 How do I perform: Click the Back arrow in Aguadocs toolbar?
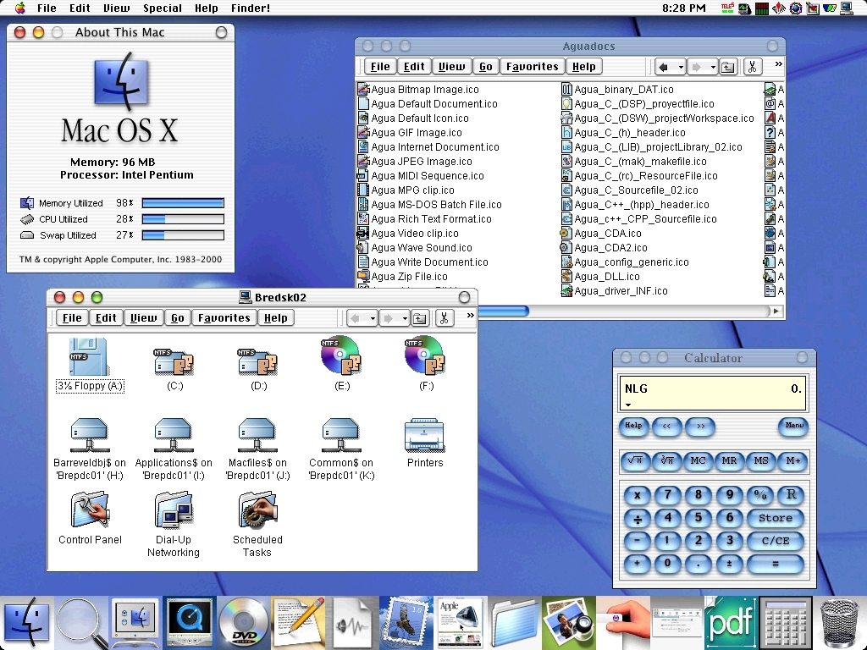coord(664,67)
